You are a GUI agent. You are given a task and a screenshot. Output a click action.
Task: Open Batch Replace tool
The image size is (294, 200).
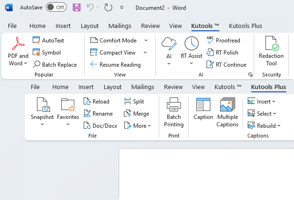(x=55, y=64)
